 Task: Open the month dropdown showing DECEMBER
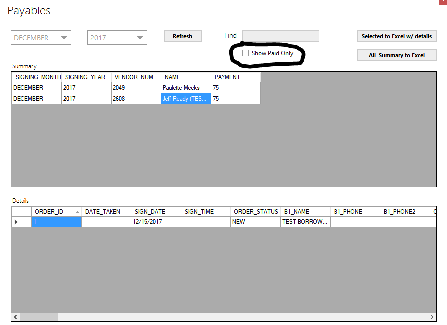(41, 38)
